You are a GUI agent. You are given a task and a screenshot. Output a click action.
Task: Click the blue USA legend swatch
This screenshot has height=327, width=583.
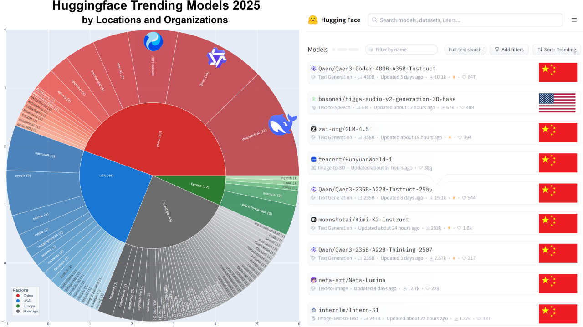17,301
